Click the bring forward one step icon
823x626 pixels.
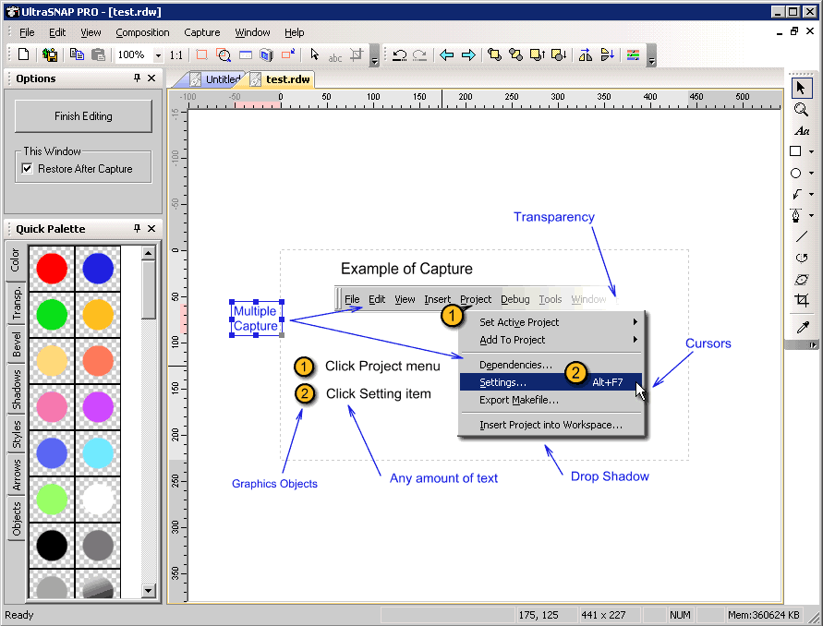point(538,54)
